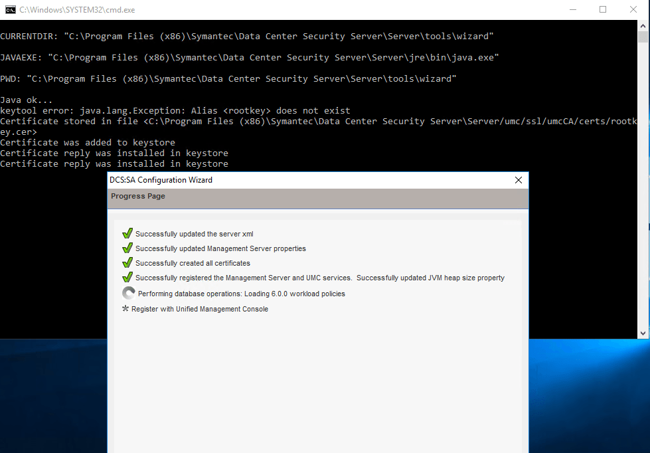Click the keytool error line in cmd
The height and width of the screenshot is (453, 650).
coord(175,111)
